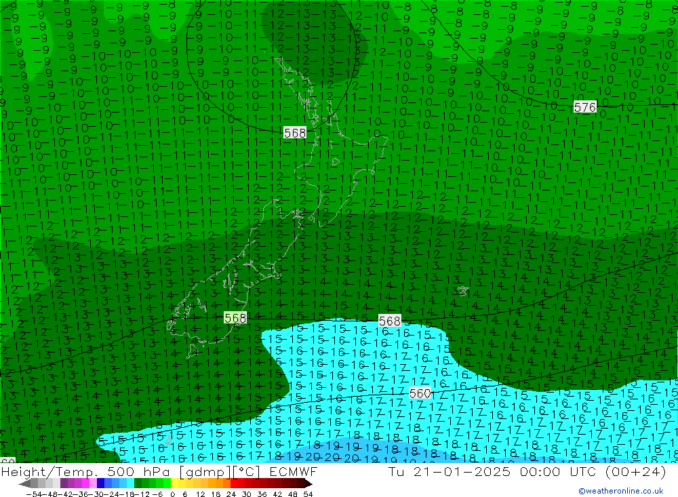Screen dimensions: 678x497
Task: Select the 568 label on South Island
Action: click(x=235, y=319)
